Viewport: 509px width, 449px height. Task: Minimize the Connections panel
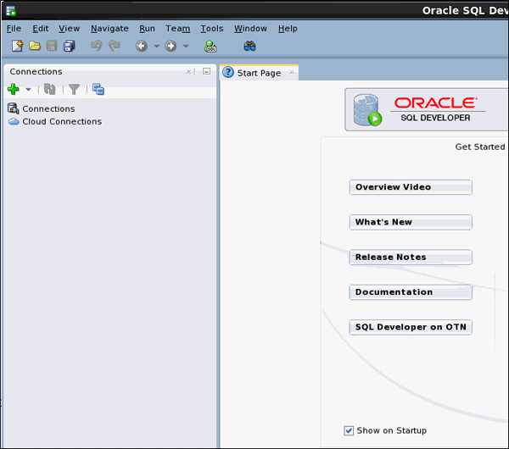tap(206, 72)
